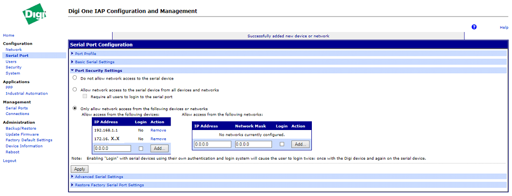Image resolution: width=512 pixels, height=196 pixels.
Task: Tick the Login checkbox in networks table
Action: [x=282, y=144]
